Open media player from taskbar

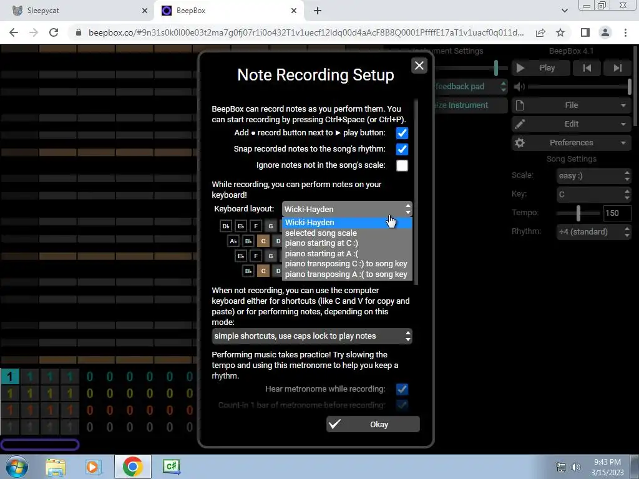pyautogui.click(x=93, y=467)
